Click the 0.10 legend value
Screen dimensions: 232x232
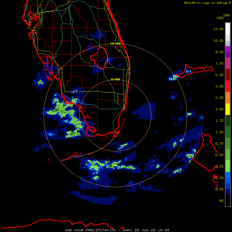[x=219, y=178]
